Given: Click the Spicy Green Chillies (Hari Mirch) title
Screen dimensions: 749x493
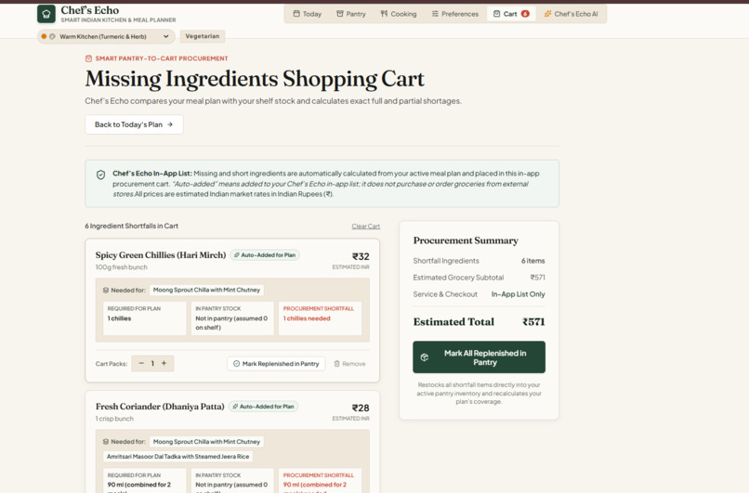Looking at the screenshot, I should 161,254.
